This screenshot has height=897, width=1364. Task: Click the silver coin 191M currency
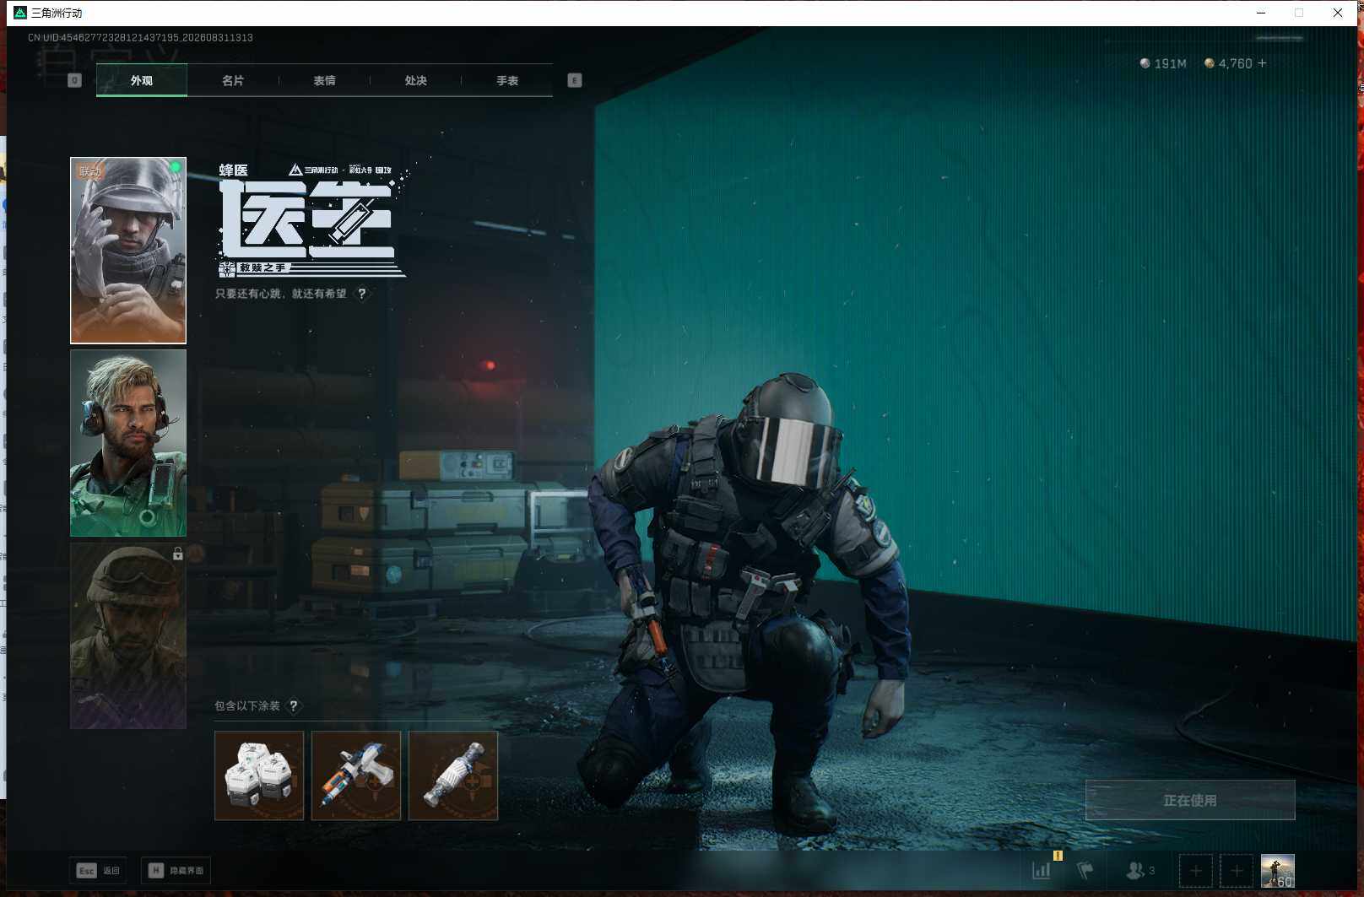[x=1163, y=63]
